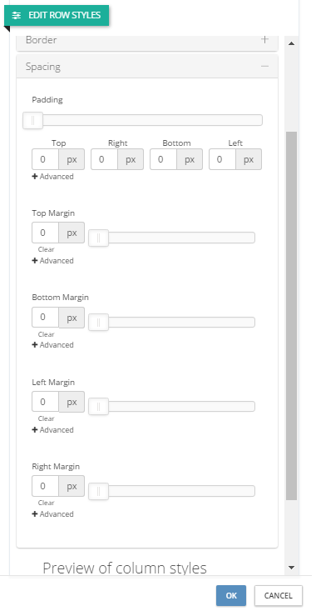Viewport: 316px width, 611px height.
Task: Click the sliders icon in Edit Row Styles
Action: [17, 16]
